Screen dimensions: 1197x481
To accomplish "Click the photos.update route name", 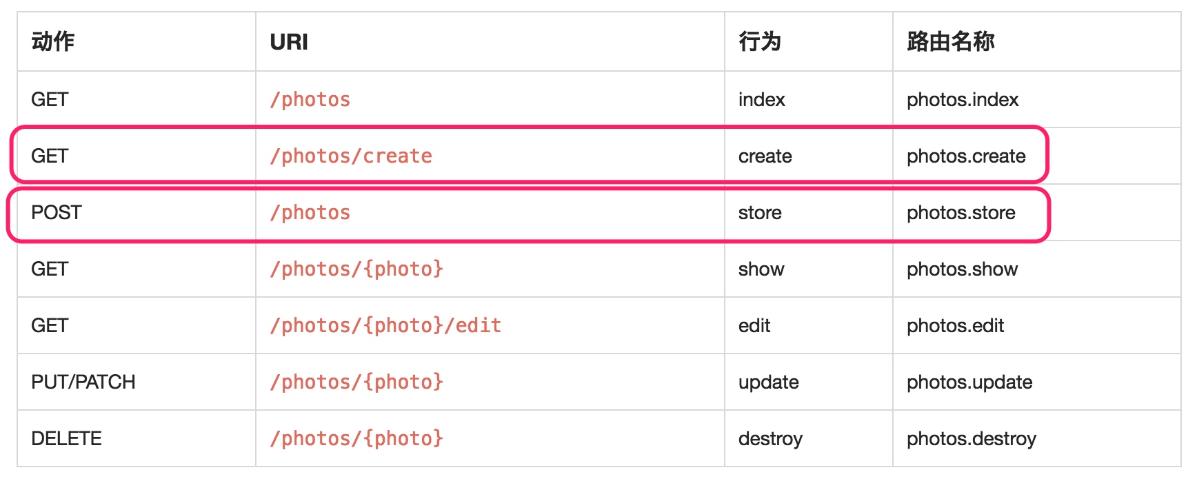I will (969, 382).
